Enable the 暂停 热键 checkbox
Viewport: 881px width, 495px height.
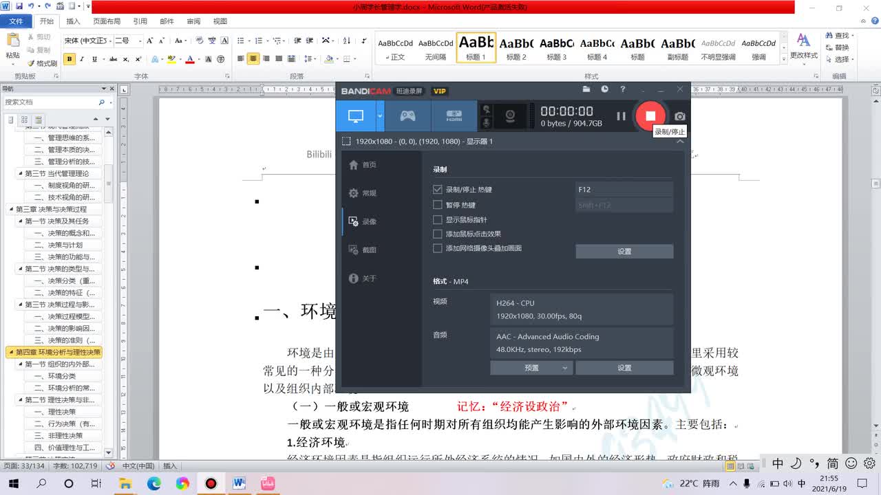[x=437, y=205]
